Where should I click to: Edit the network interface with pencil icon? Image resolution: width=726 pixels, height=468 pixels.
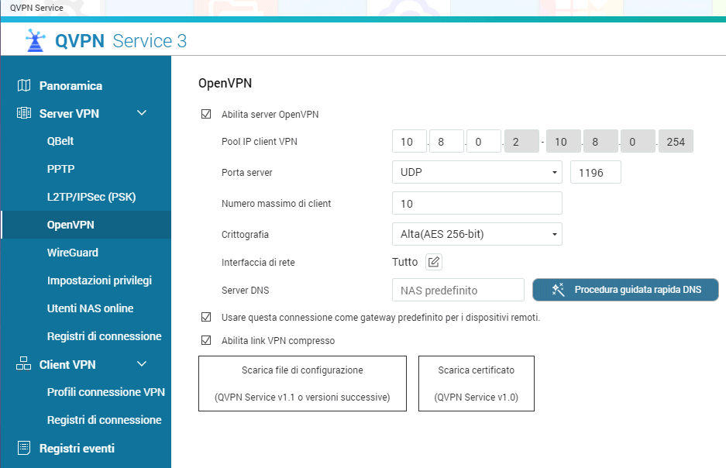[434, 262]
